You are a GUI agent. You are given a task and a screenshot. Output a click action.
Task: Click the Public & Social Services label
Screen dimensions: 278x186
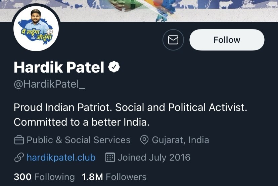[x=78, y=140]
